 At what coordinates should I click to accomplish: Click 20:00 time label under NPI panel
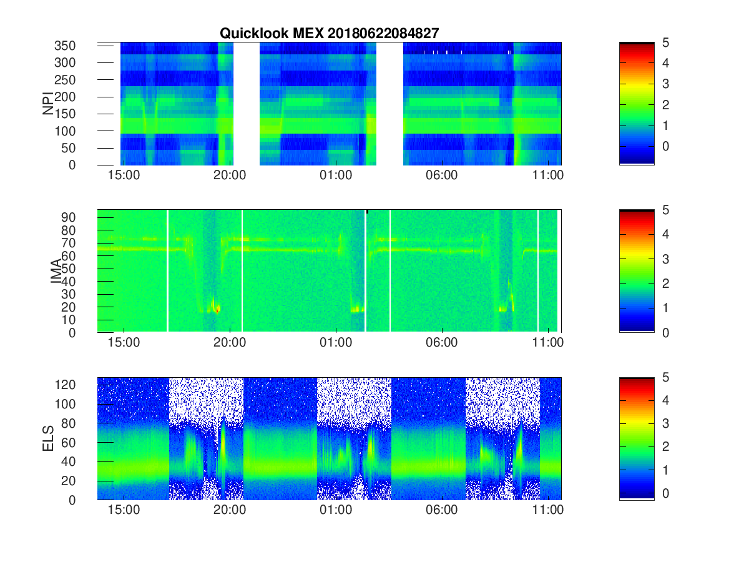230,175
